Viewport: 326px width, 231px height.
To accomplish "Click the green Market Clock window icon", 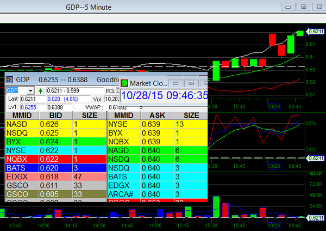I will pos(124,83).
